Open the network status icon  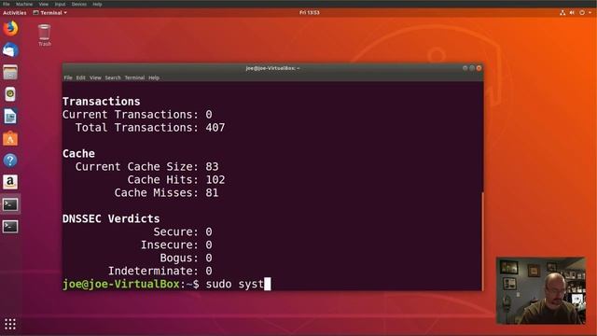click(562, 12)
